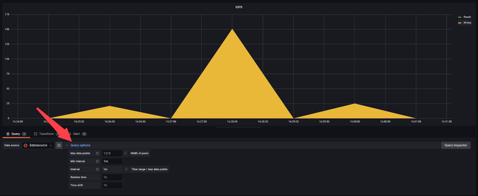Switch to the Alert tab
The width and height of the screenshot is (478, 196).
point(77,134)
